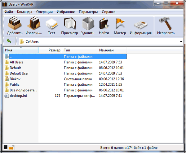
Task: Click the padlock icon in status bar
Action: click(x=11, y=147)
